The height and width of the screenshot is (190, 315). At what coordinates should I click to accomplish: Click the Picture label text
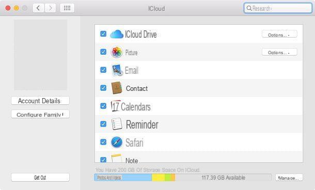131,53
